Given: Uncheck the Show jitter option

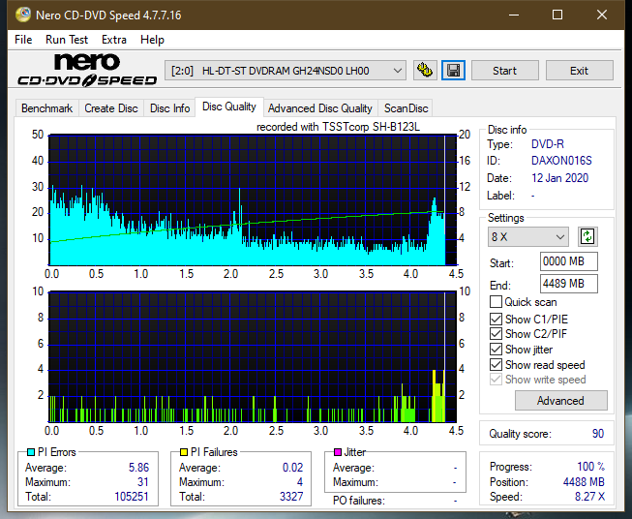Looking at the screenshot, I should [497, 350].
